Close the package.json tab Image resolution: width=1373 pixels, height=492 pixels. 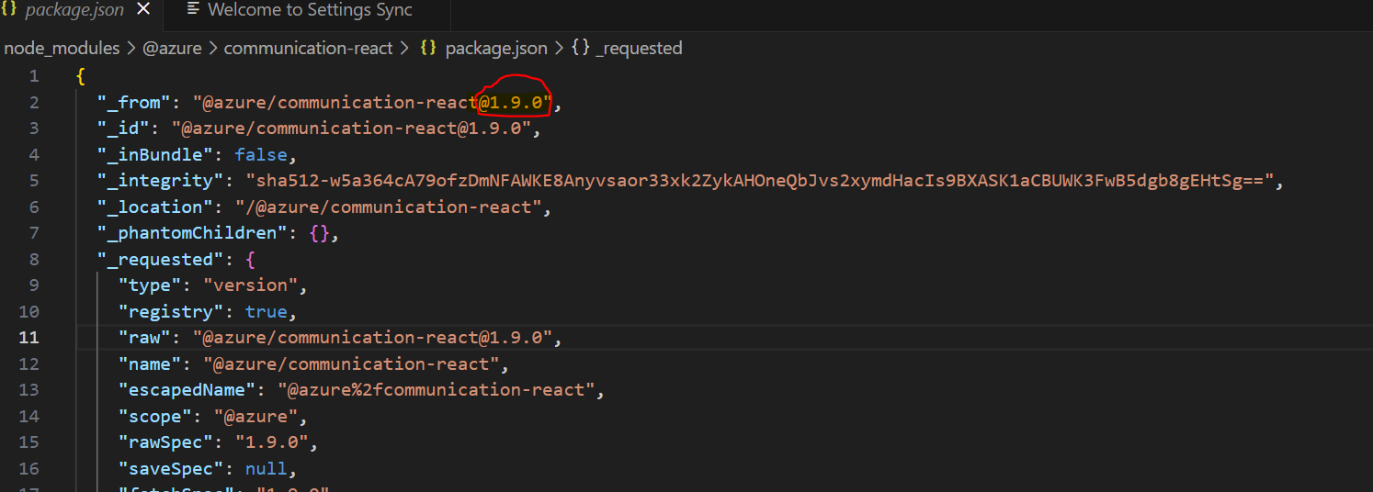142,10
